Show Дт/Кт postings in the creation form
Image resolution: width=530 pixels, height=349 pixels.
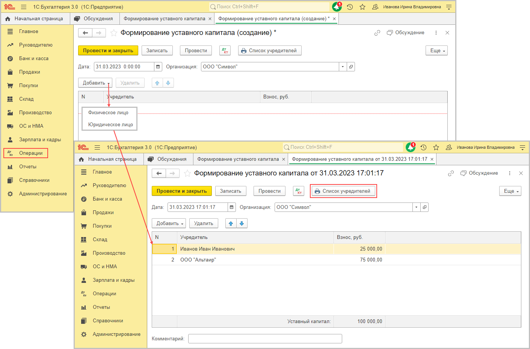pos(225,51)
